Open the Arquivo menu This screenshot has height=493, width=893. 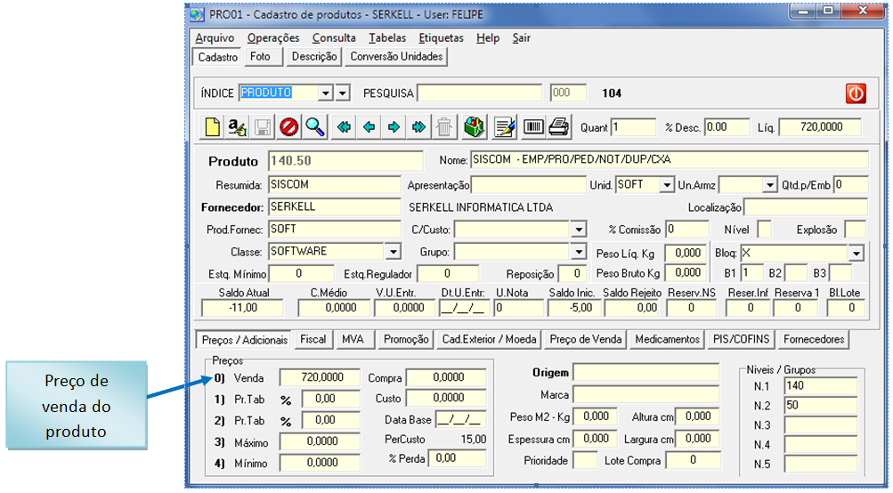tap(215, 38)
